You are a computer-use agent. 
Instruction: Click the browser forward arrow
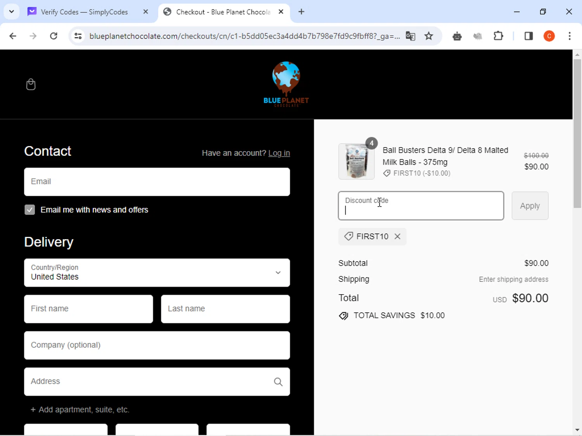coord(33,36)
